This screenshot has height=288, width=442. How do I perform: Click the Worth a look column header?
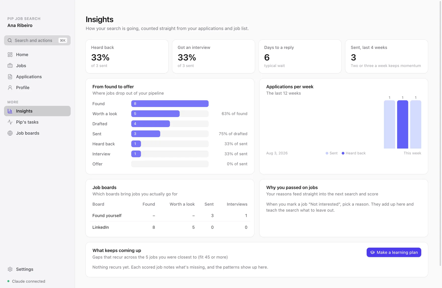182,204
